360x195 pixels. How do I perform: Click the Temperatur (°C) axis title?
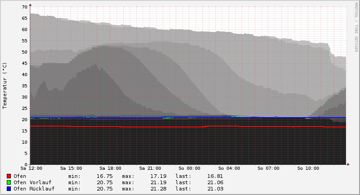[x=5, y=86]
